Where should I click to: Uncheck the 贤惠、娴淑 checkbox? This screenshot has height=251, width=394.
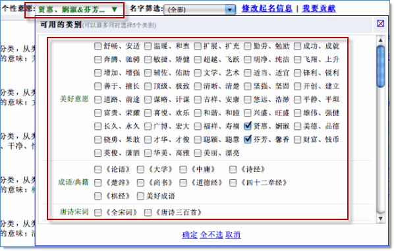248,126
